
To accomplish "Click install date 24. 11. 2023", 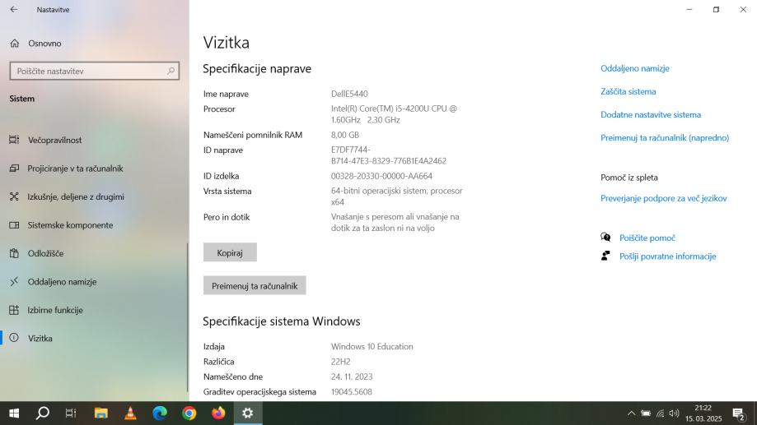I will 352,376.
